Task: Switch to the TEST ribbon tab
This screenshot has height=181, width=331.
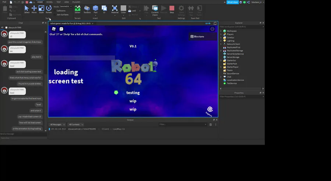Action: [58, 2]
